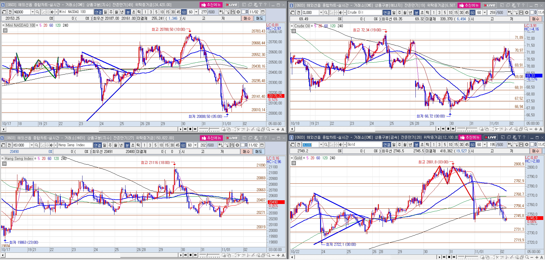Click save icon in Crude Oil toolbar

[521, 12]
